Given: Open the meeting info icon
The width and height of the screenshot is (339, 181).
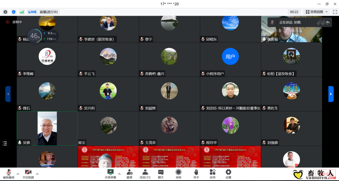Looking at the screenshot, I should [x=5, y=12].
